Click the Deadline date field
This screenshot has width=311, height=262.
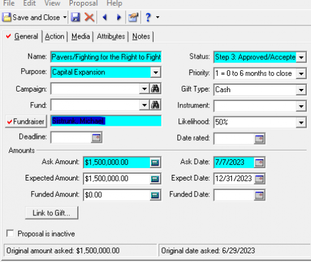71,138
